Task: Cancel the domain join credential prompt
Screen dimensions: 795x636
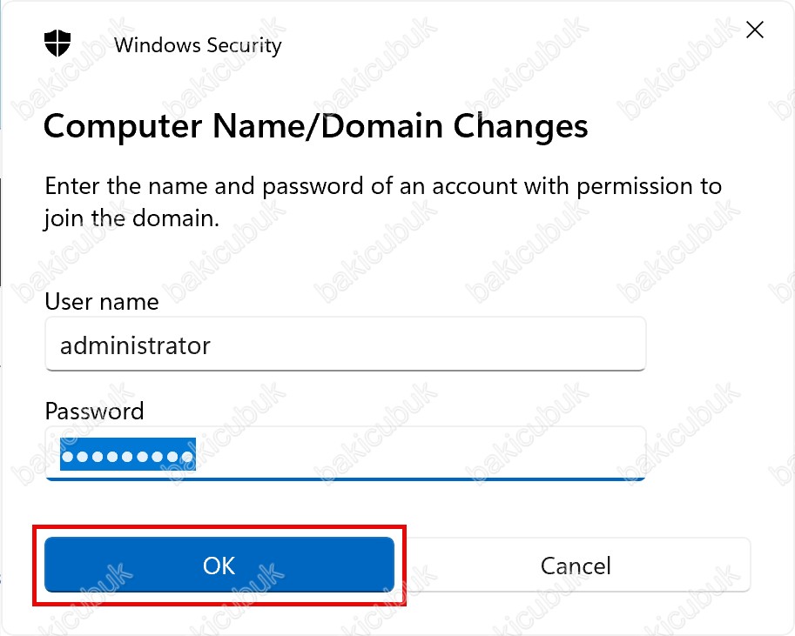Action: click(x=576, y=565)
